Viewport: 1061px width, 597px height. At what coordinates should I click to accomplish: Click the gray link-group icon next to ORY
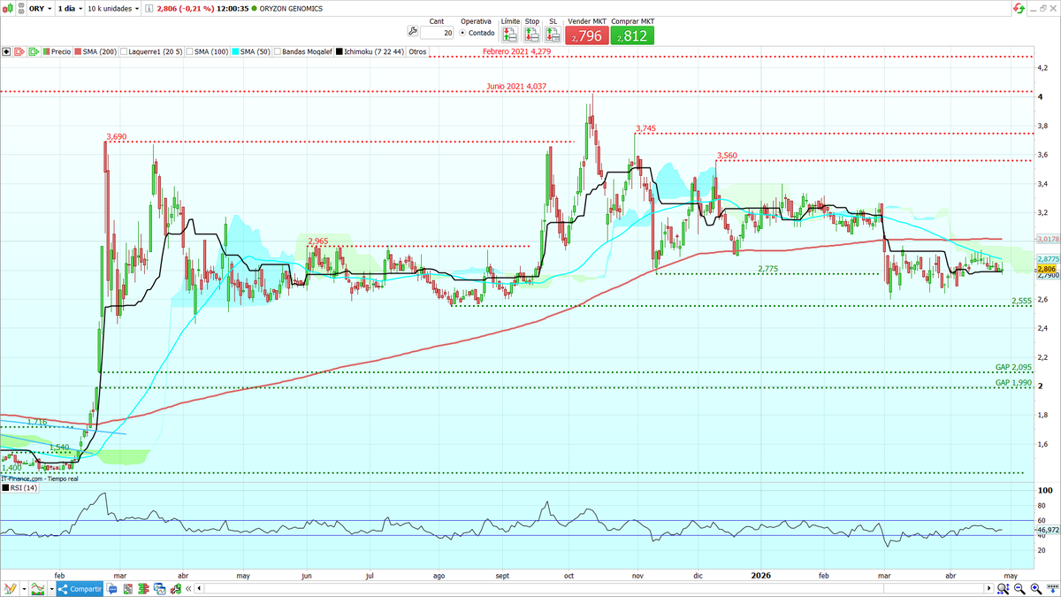point(20,8)
